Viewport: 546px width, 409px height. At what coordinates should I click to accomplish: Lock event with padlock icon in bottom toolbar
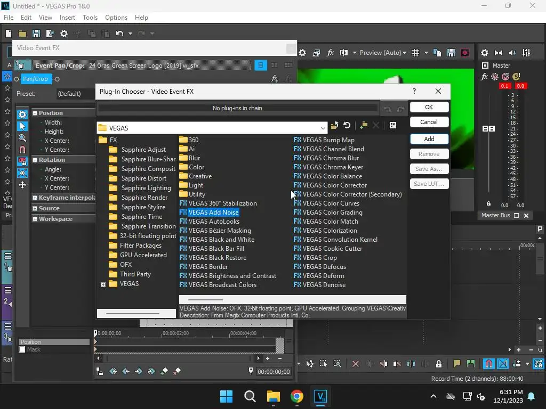pos(439,364)
